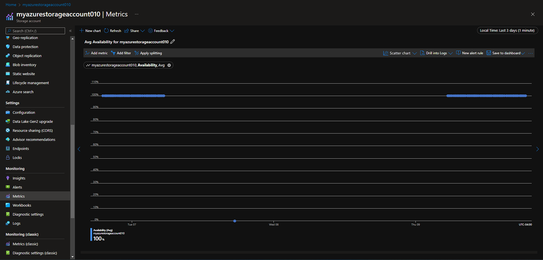This screenshot has width=543, height=260.
Task: Click Apply splitting
Action: coord(148,53)
